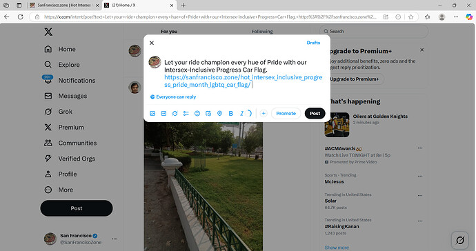476x251 pixels.
Task: Open browser profile avatar
Action: pos(442,17)
